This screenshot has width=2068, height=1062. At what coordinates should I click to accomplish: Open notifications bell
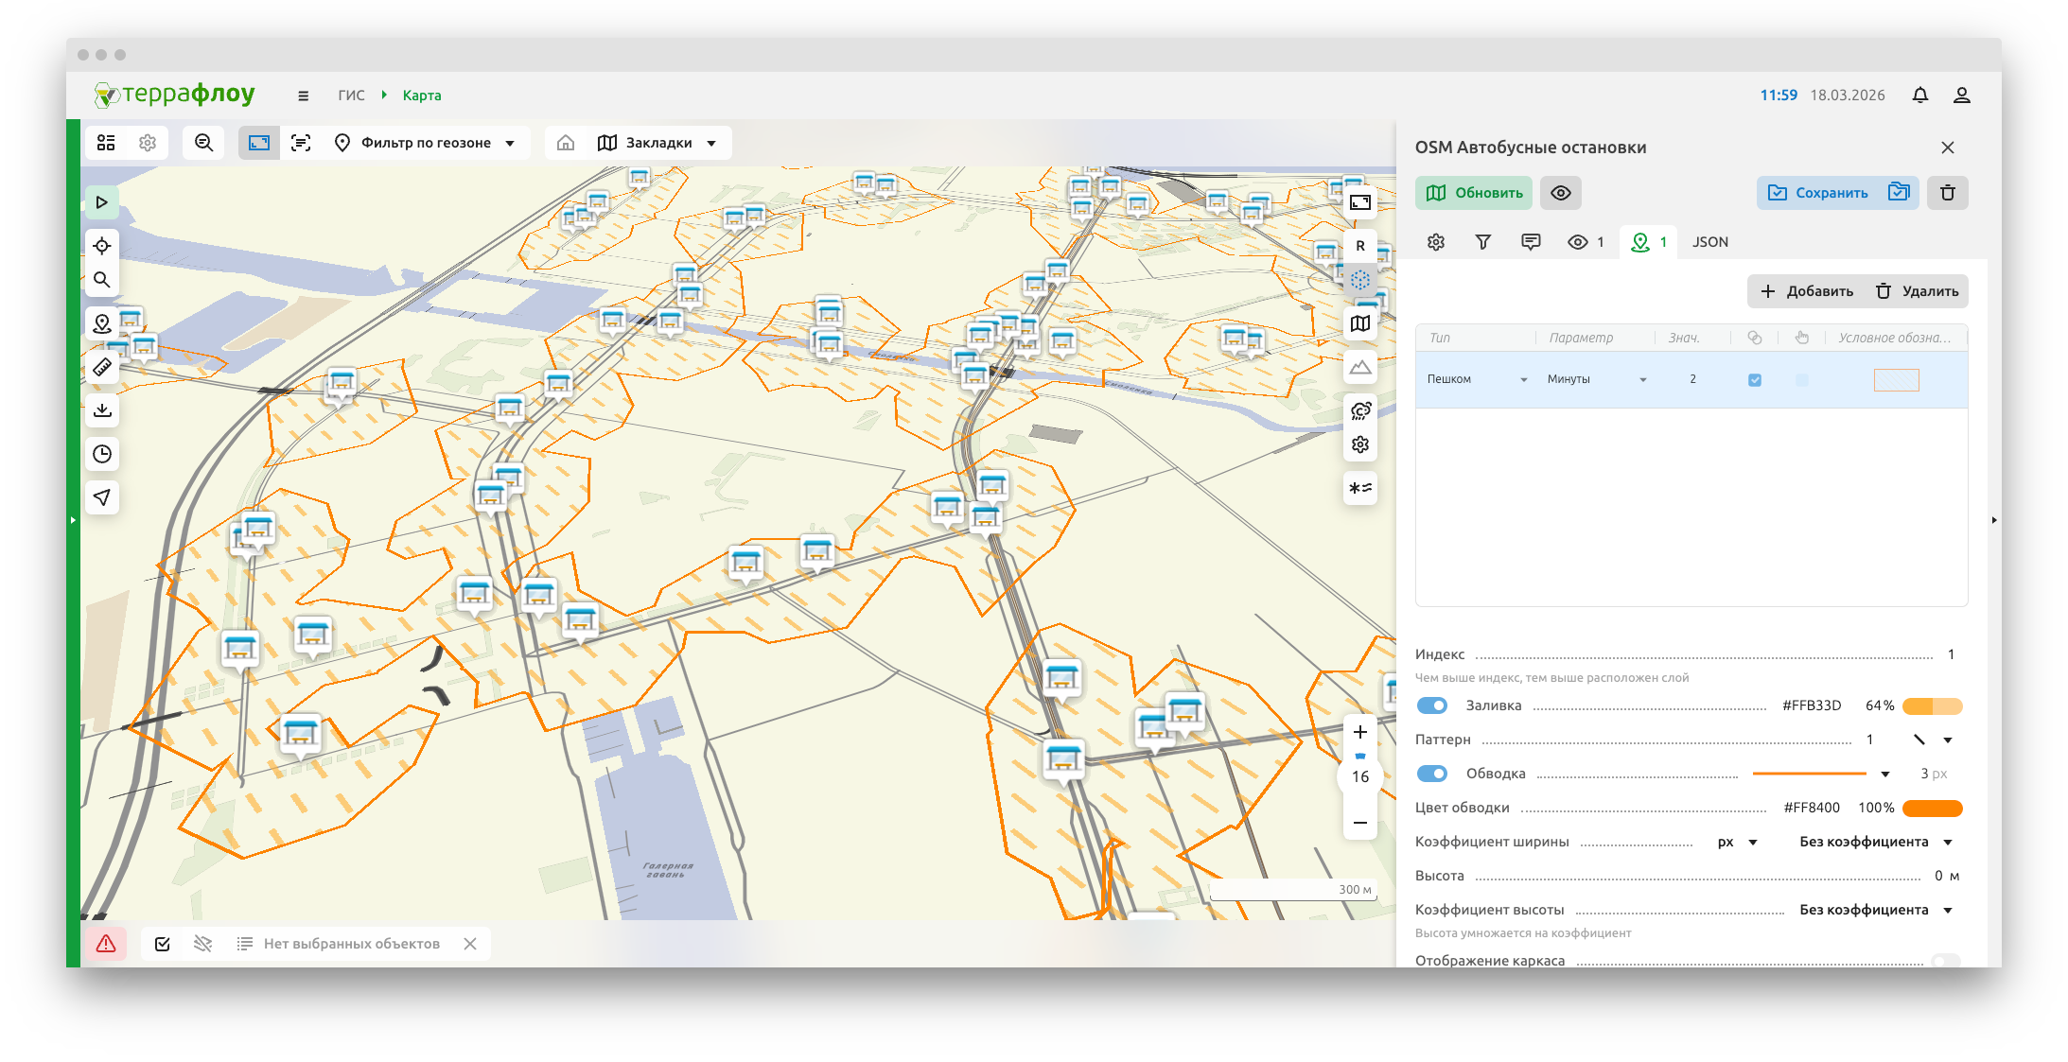[x=1919, y=96]
